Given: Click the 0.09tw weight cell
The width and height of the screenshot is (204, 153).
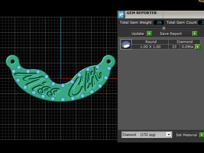Looking at the screenshot, I should point(187,47).
